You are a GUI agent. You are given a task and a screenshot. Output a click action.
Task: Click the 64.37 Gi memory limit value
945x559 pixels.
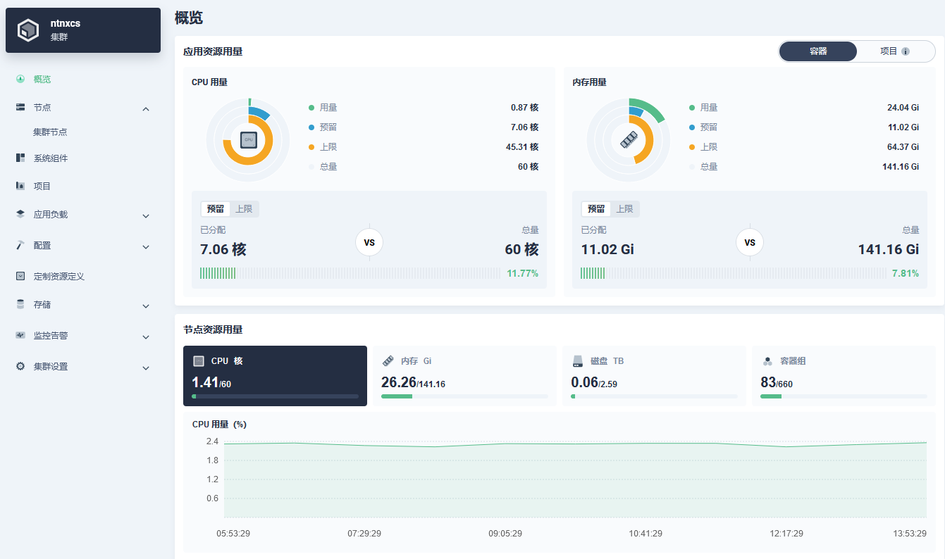tap(903, 147)
